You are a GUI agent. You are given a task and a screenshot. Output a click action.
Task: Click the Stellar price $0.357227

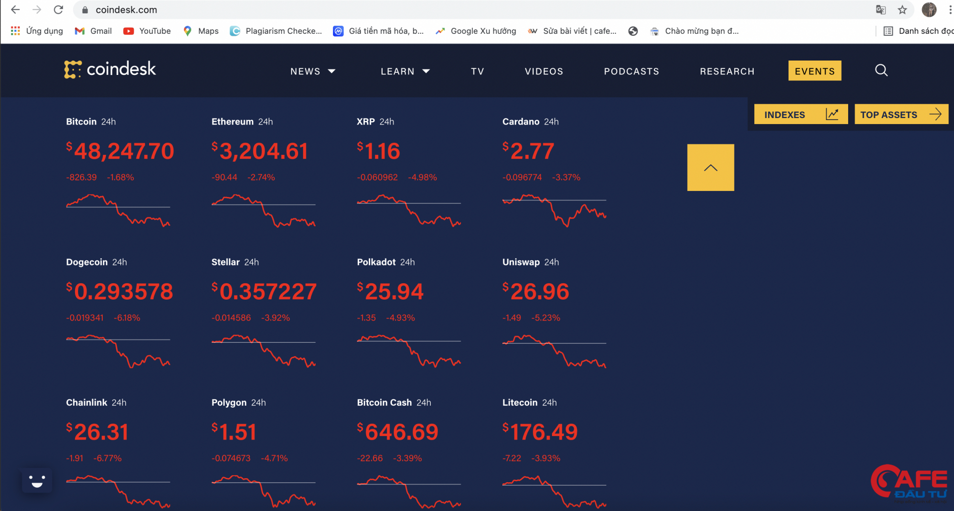pos(264,291)
